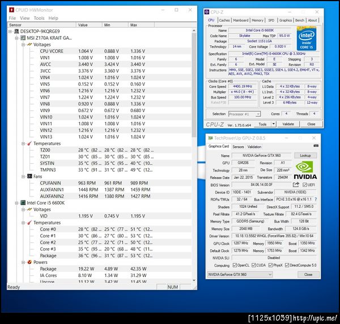The image size is (340, 324).
Task: Click the CPU chip icon beside Intel Core i5 6600K
Action: (23, 203)
